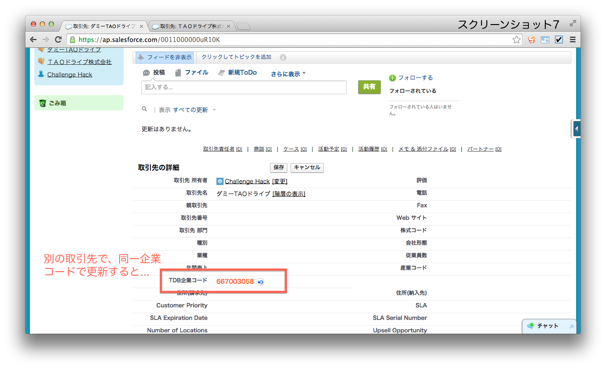The height and width of the screenshot is (369, 606).
Task: Click the ダミーTAOドライブ account name value
Action: pos(243,194)
